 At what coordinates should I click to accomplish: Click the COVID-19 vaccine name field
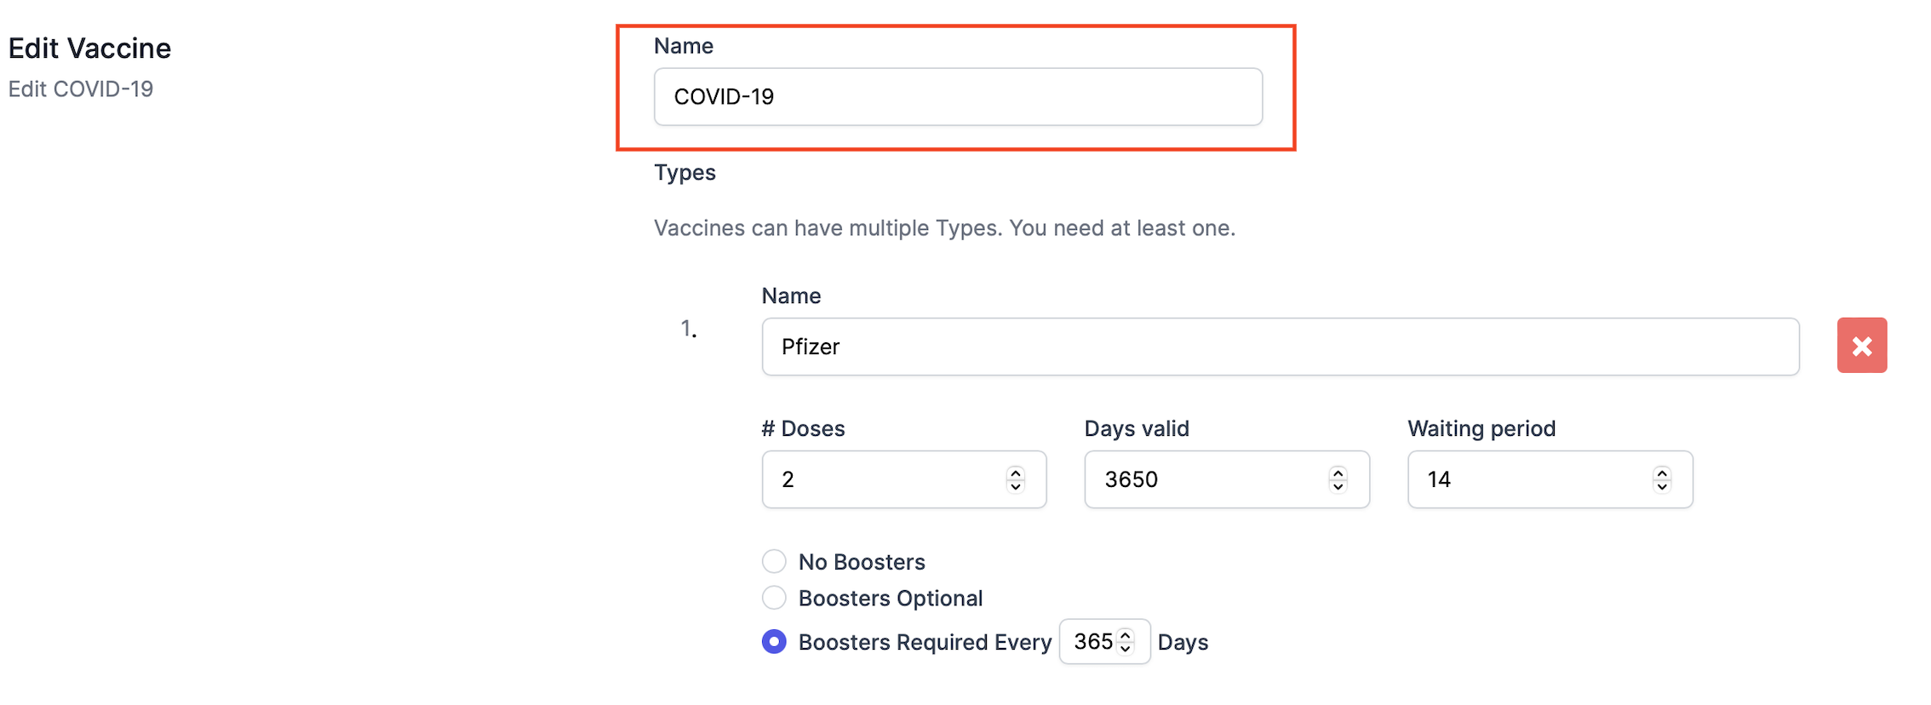(958, 97)
